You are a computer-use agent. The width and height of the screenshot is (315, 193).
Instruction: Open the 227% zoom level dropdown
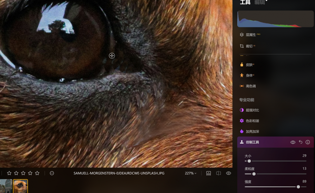190,173
